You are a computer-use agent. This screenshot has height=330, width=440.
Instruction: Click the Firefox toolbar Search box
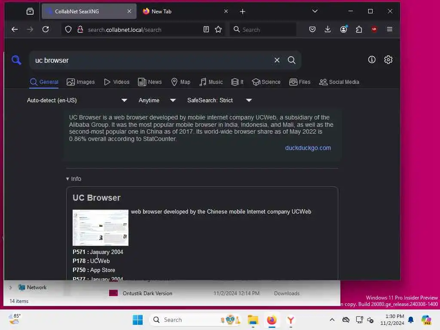(x=263, y=30)
